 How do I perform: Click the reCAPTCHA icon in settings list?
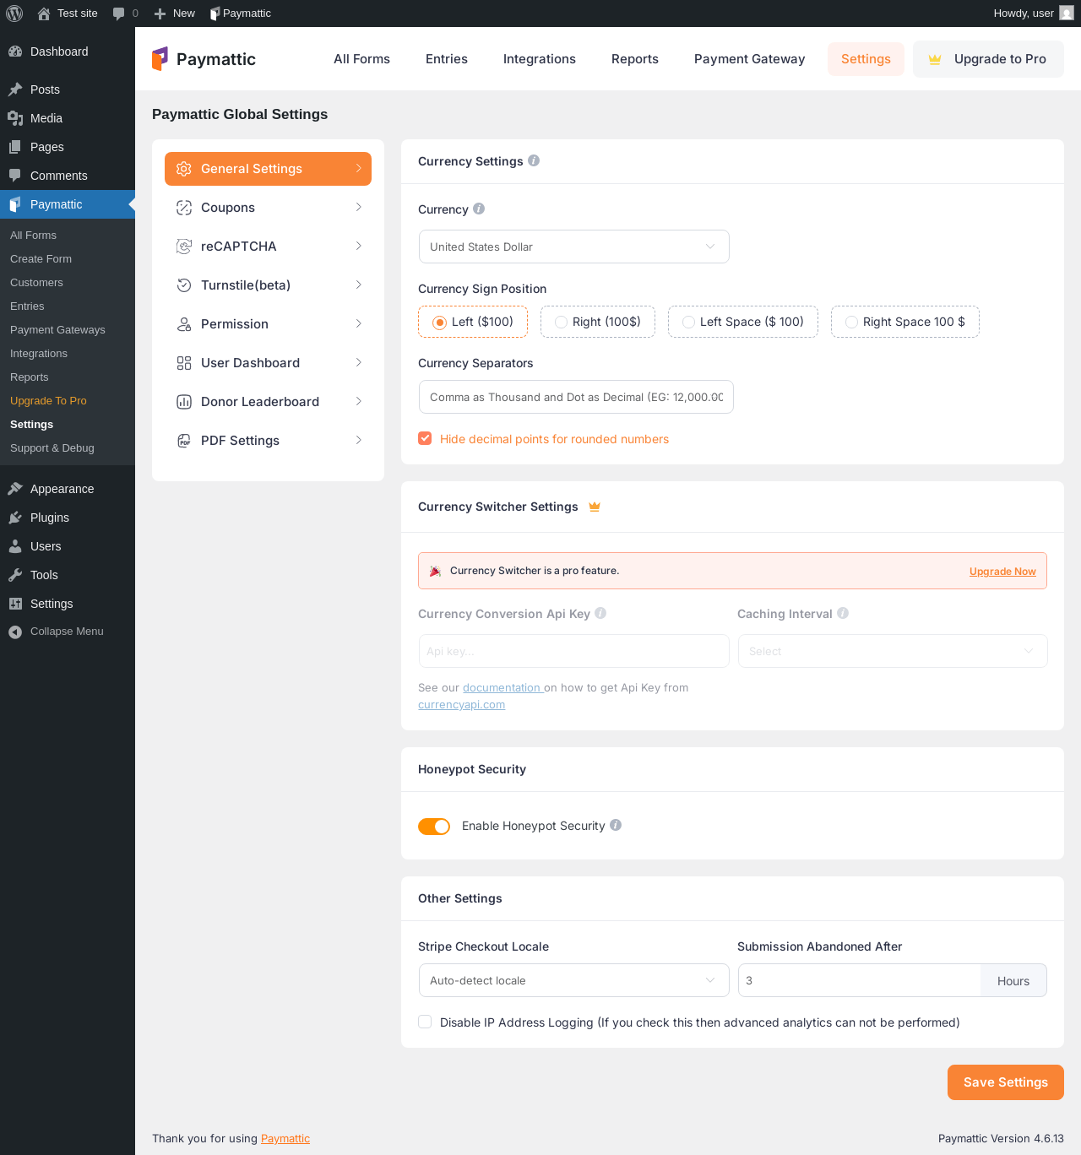pos(184,247)
